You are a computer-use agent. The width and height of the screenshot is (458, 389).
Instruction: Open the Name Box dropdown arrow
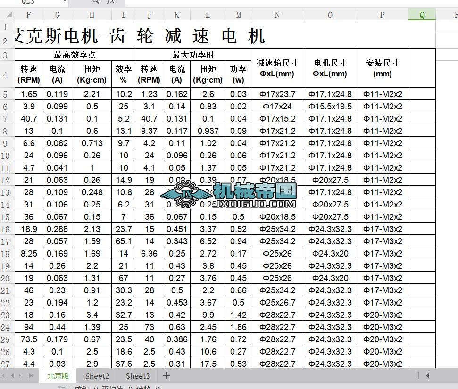coord(64,2)
